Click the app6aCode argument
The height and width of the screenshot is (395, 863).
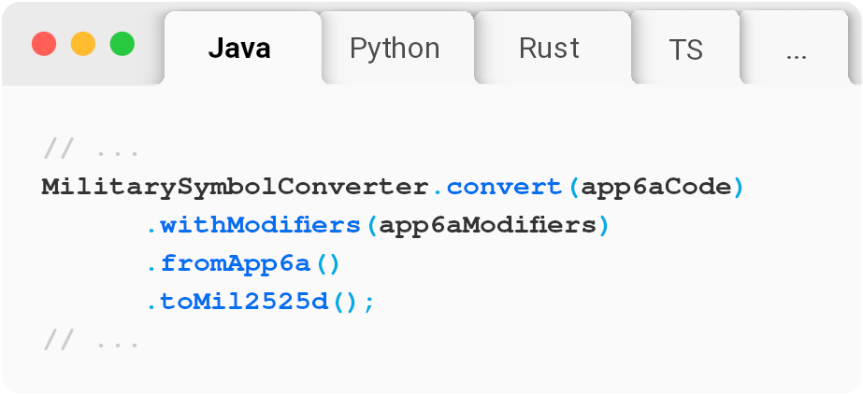pos(654,187)
